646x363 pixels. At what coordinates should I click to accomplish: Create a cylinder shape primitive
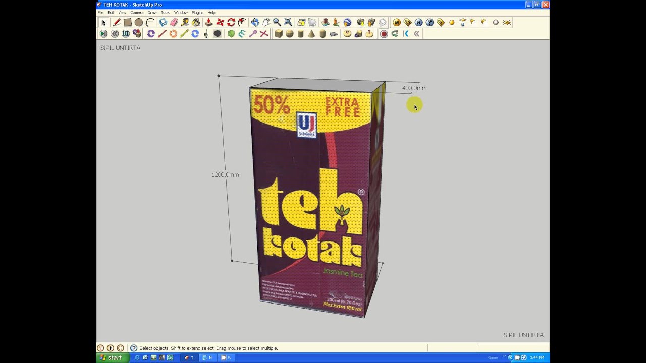click(x=300, y=34)
